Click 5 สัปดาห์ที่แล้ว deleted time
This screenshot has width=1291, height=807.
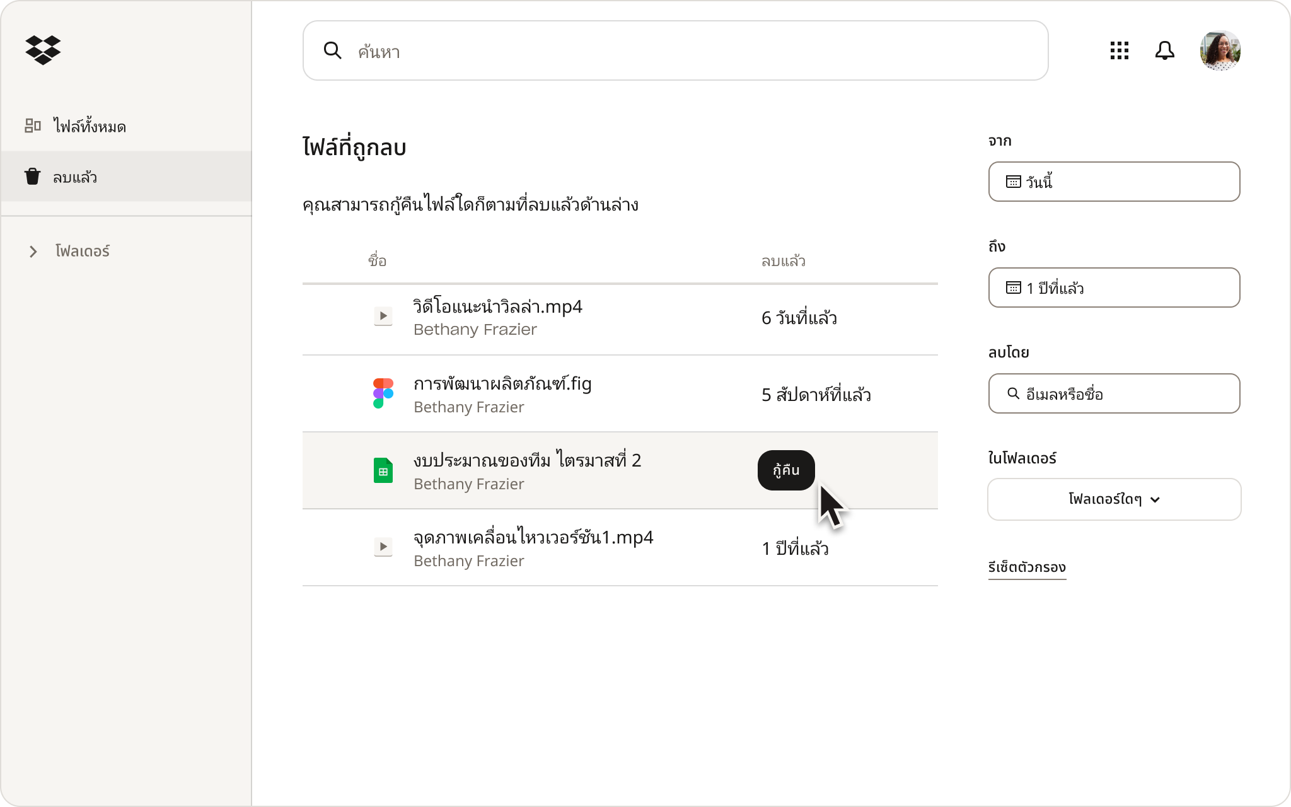click(x=816, y=395)
